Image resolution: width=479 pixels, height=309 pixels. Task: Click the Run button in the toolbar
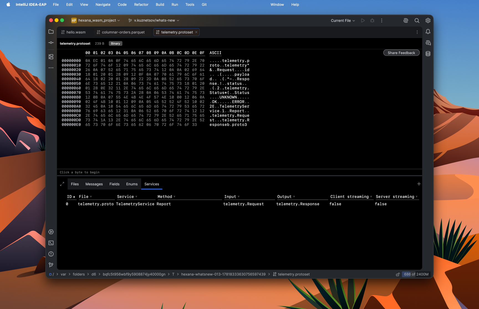363,20
